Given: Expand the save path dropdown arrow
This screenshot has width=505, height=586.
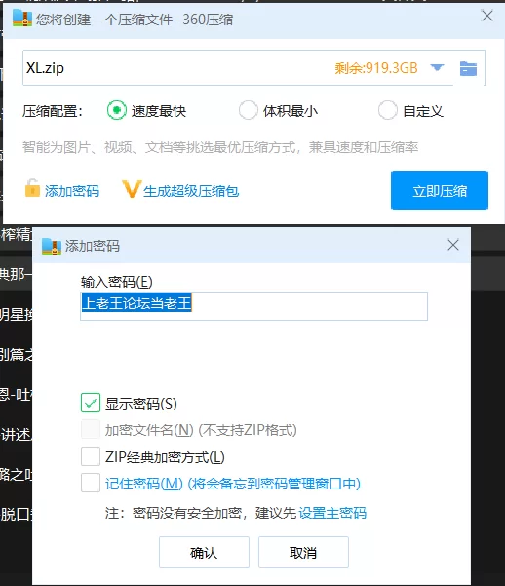Looking at the screenshot, I should 437,67.
